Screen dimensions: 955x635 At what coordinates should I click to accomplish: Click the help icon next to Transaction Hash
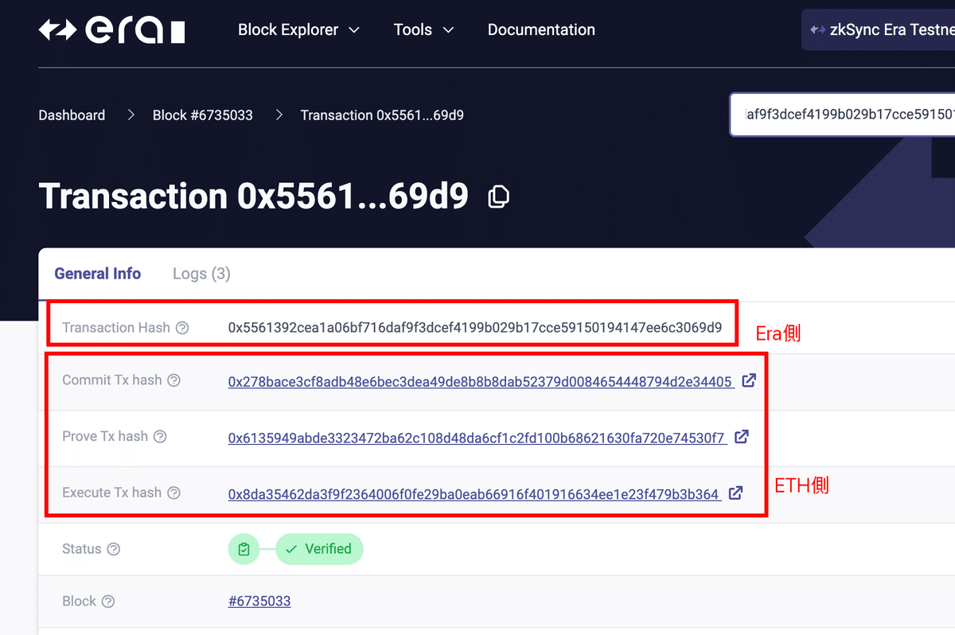[x=183, y=327]
